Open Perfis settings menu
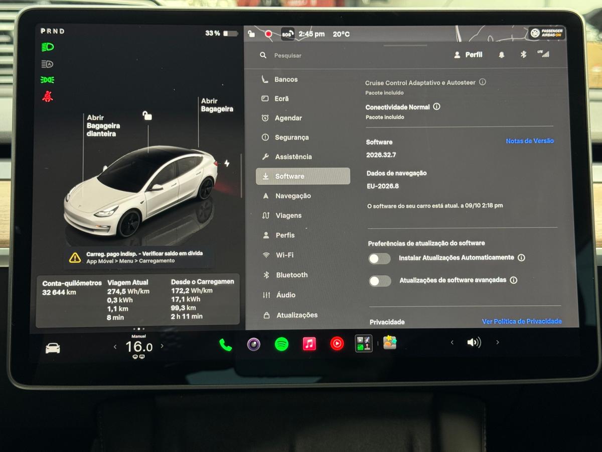The height and width of the screenshot is (452, 602). (x=303, y=235)
